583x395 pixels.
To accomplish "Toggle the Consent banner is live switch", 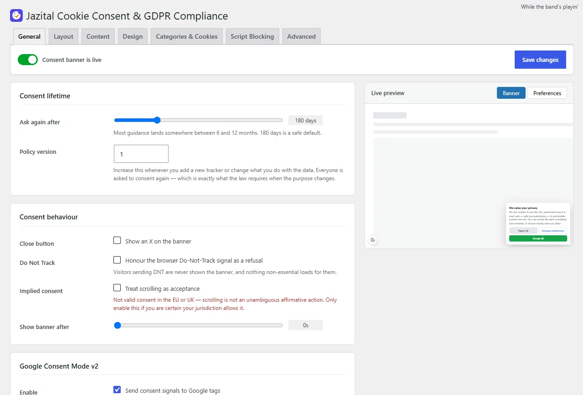I will point(28,60).
